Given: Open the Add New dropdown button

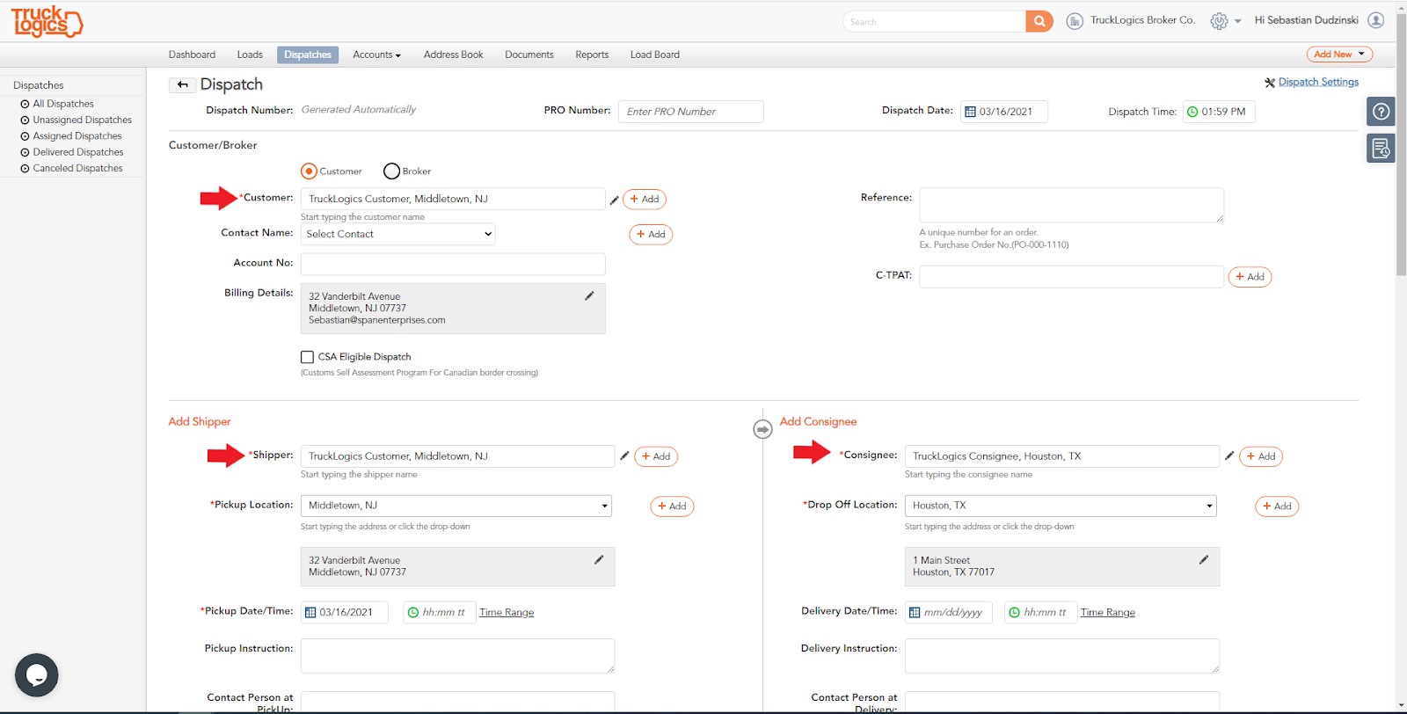Looking at the screenshot, I should point(1339,55).
